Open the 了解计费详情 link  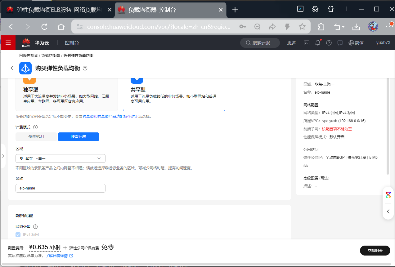point(56,256)
